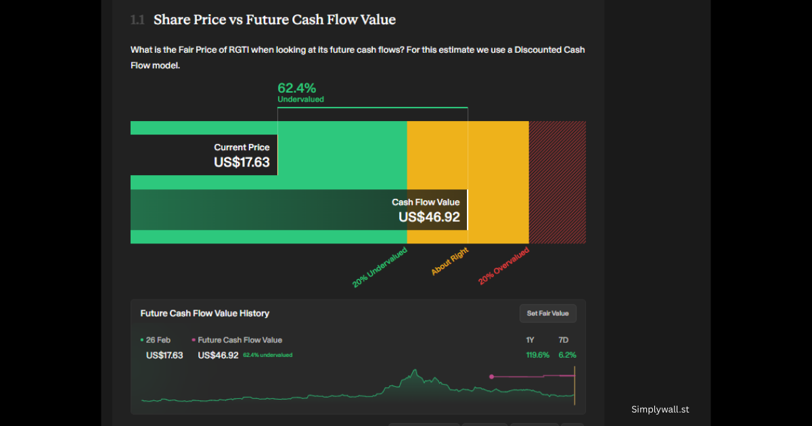Image resolution: width=812 pixels, height=426 pixels.
Task: Click the 20% Overvalued axis label
Action: (x=503, y=266)
